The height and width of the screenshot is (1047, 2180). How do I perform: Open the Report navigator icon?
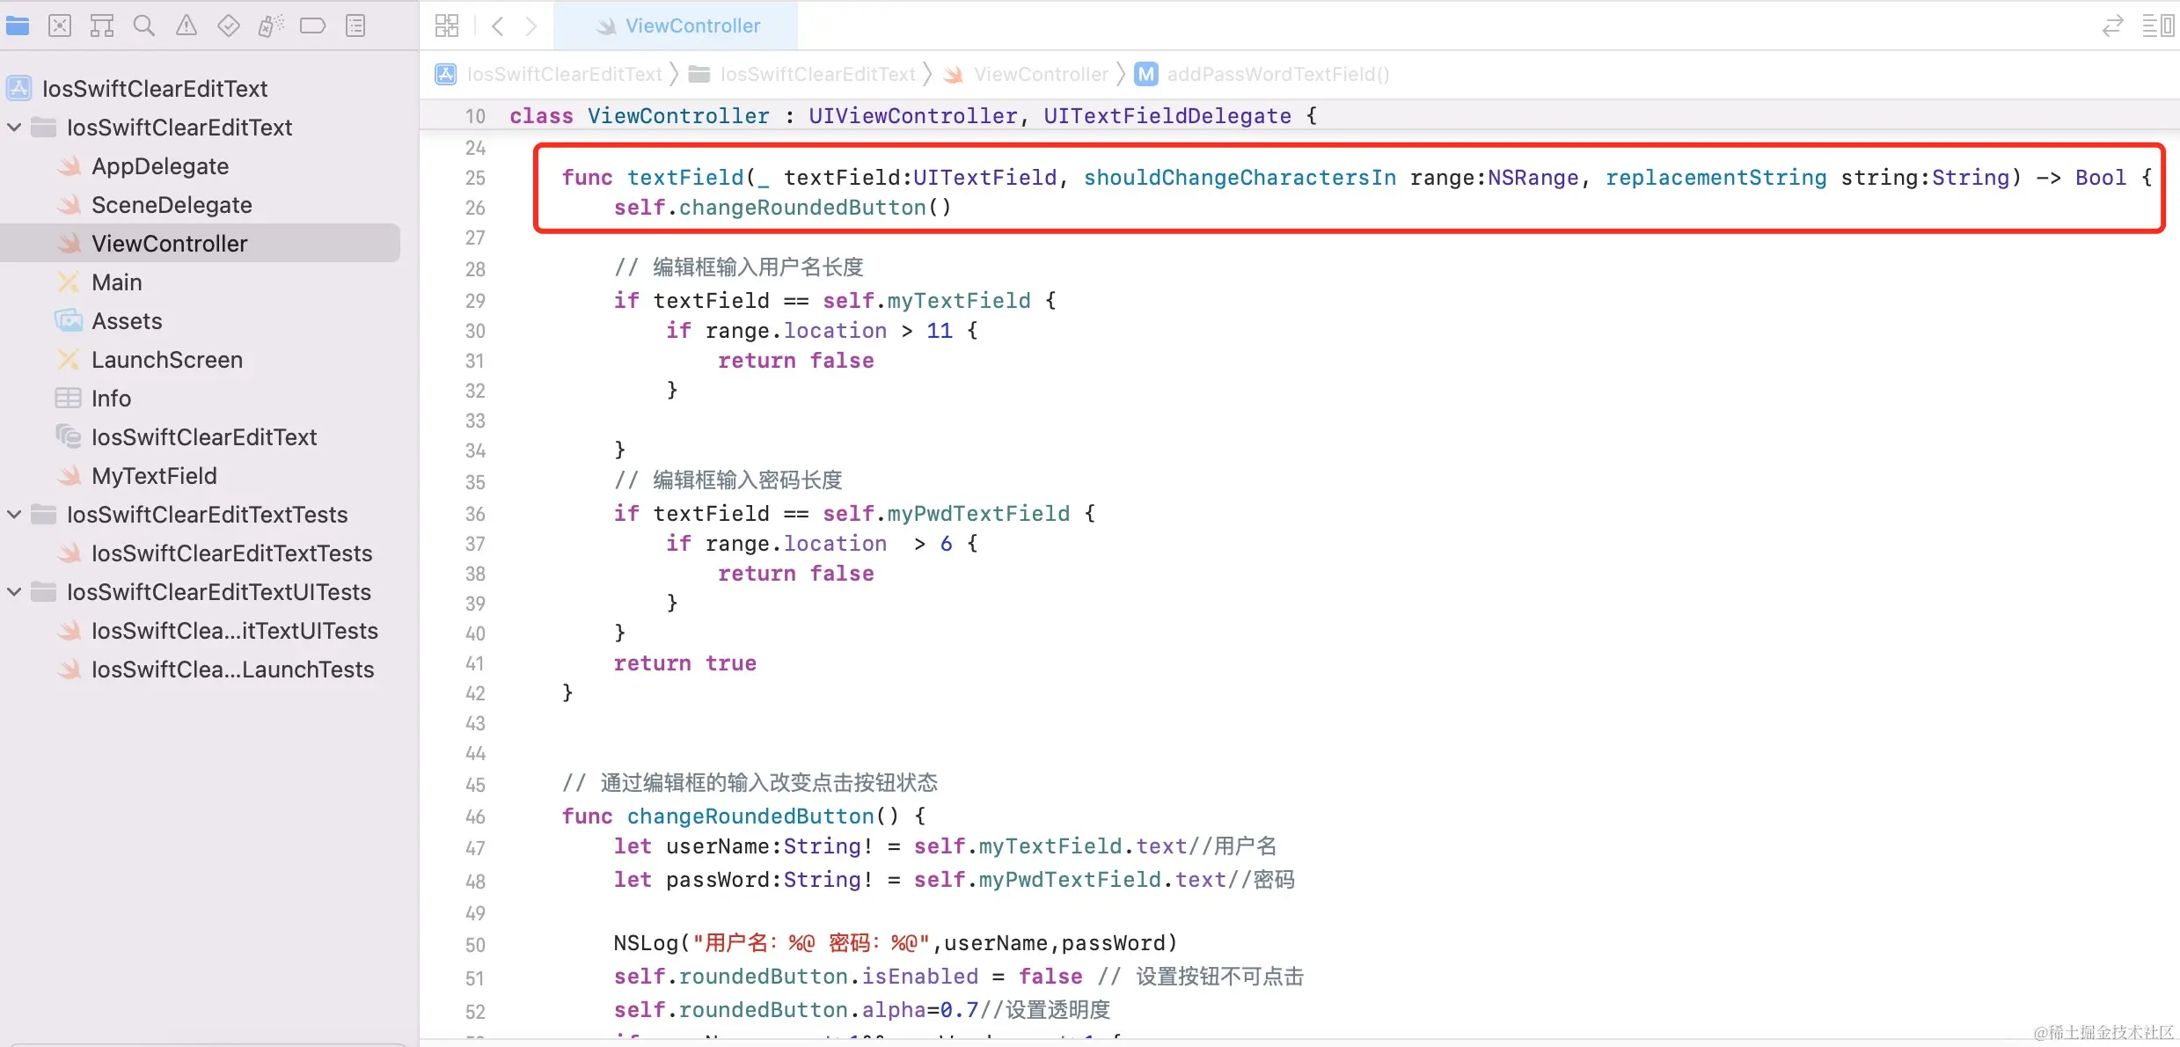tap(355, 26)
